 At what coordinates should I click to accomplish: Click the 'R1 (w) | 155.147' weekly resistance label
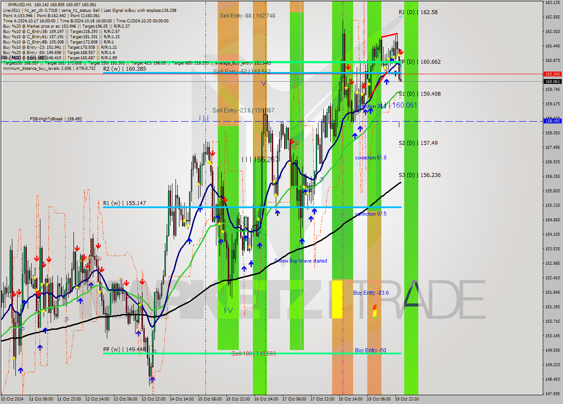[x=124, y=203]
